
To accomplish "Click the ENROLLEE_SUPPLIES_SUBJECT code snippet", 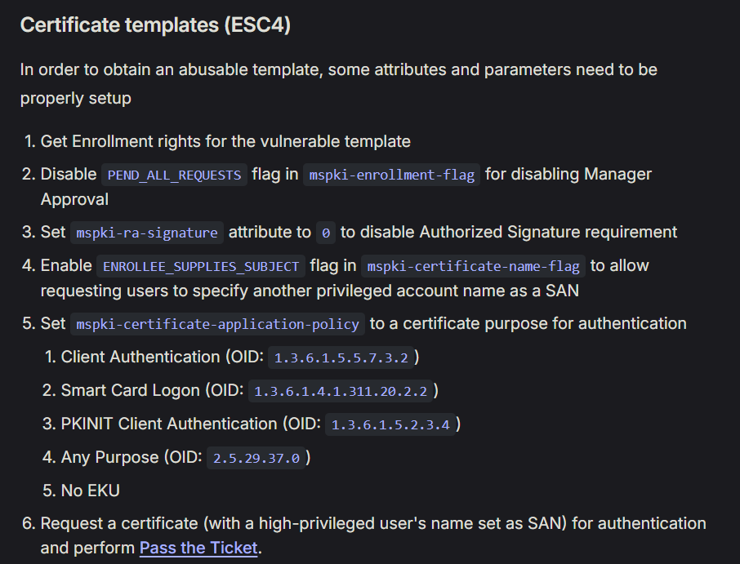I will 201,266.
